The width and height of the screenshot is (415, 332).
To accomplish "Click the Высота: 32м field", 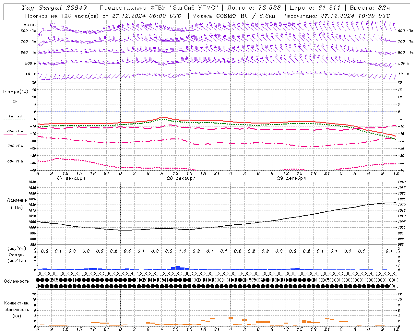I will coord(370,8).
